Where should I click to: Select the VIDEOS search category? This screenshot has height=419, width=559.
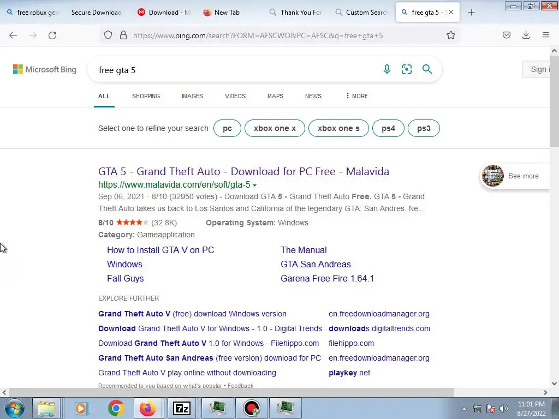[235, 96]
